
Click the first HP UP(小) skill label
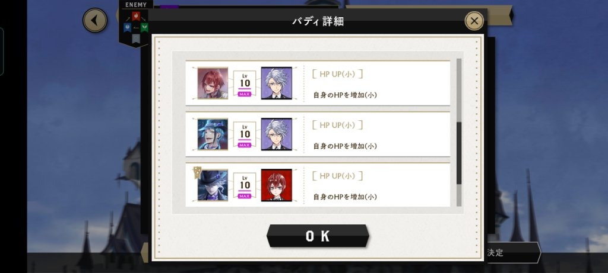coord(337,74)
